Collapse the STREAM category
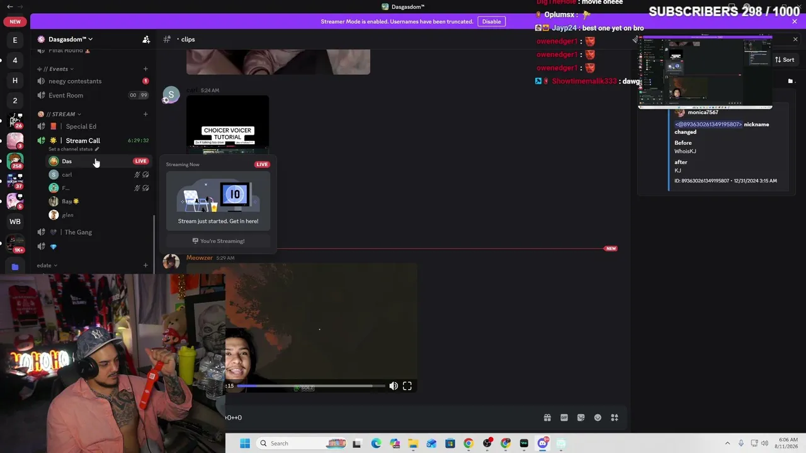Viewport: 806px width, 453px height. 60,114
